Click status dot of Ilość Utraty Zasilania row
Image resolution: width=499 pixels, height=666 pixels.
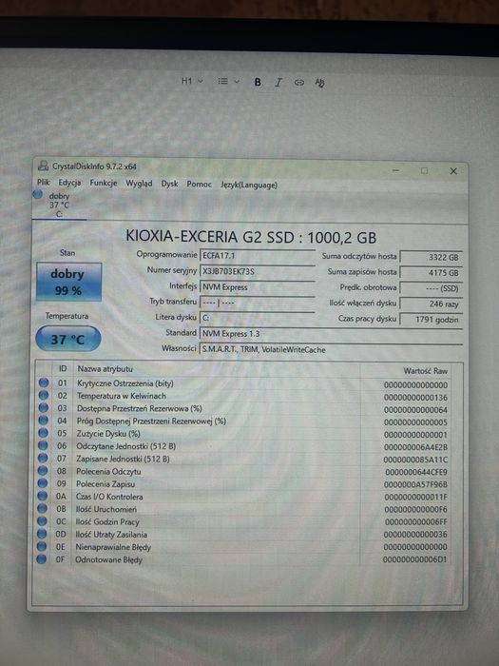tap(42, 534)
